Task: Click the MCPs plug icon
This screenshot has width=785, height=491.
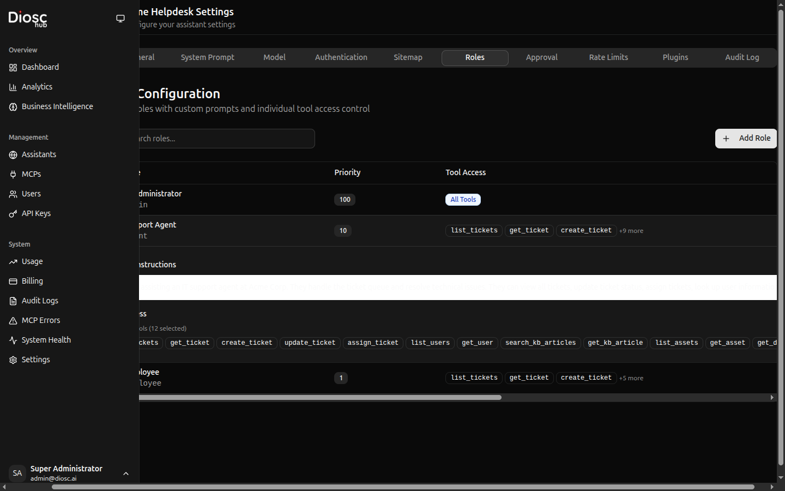Action: coord(13,175)
